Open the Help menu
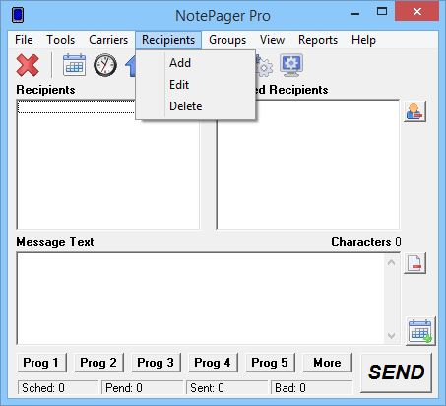 click(363, 40)
